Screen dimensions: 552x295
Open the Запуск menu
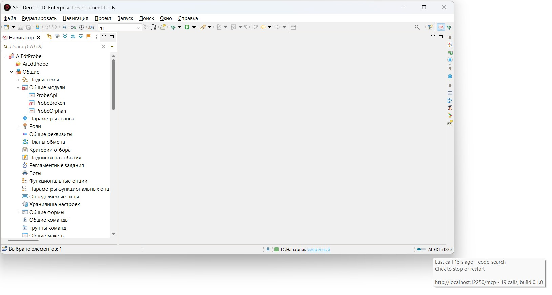[x=125, y=18]
